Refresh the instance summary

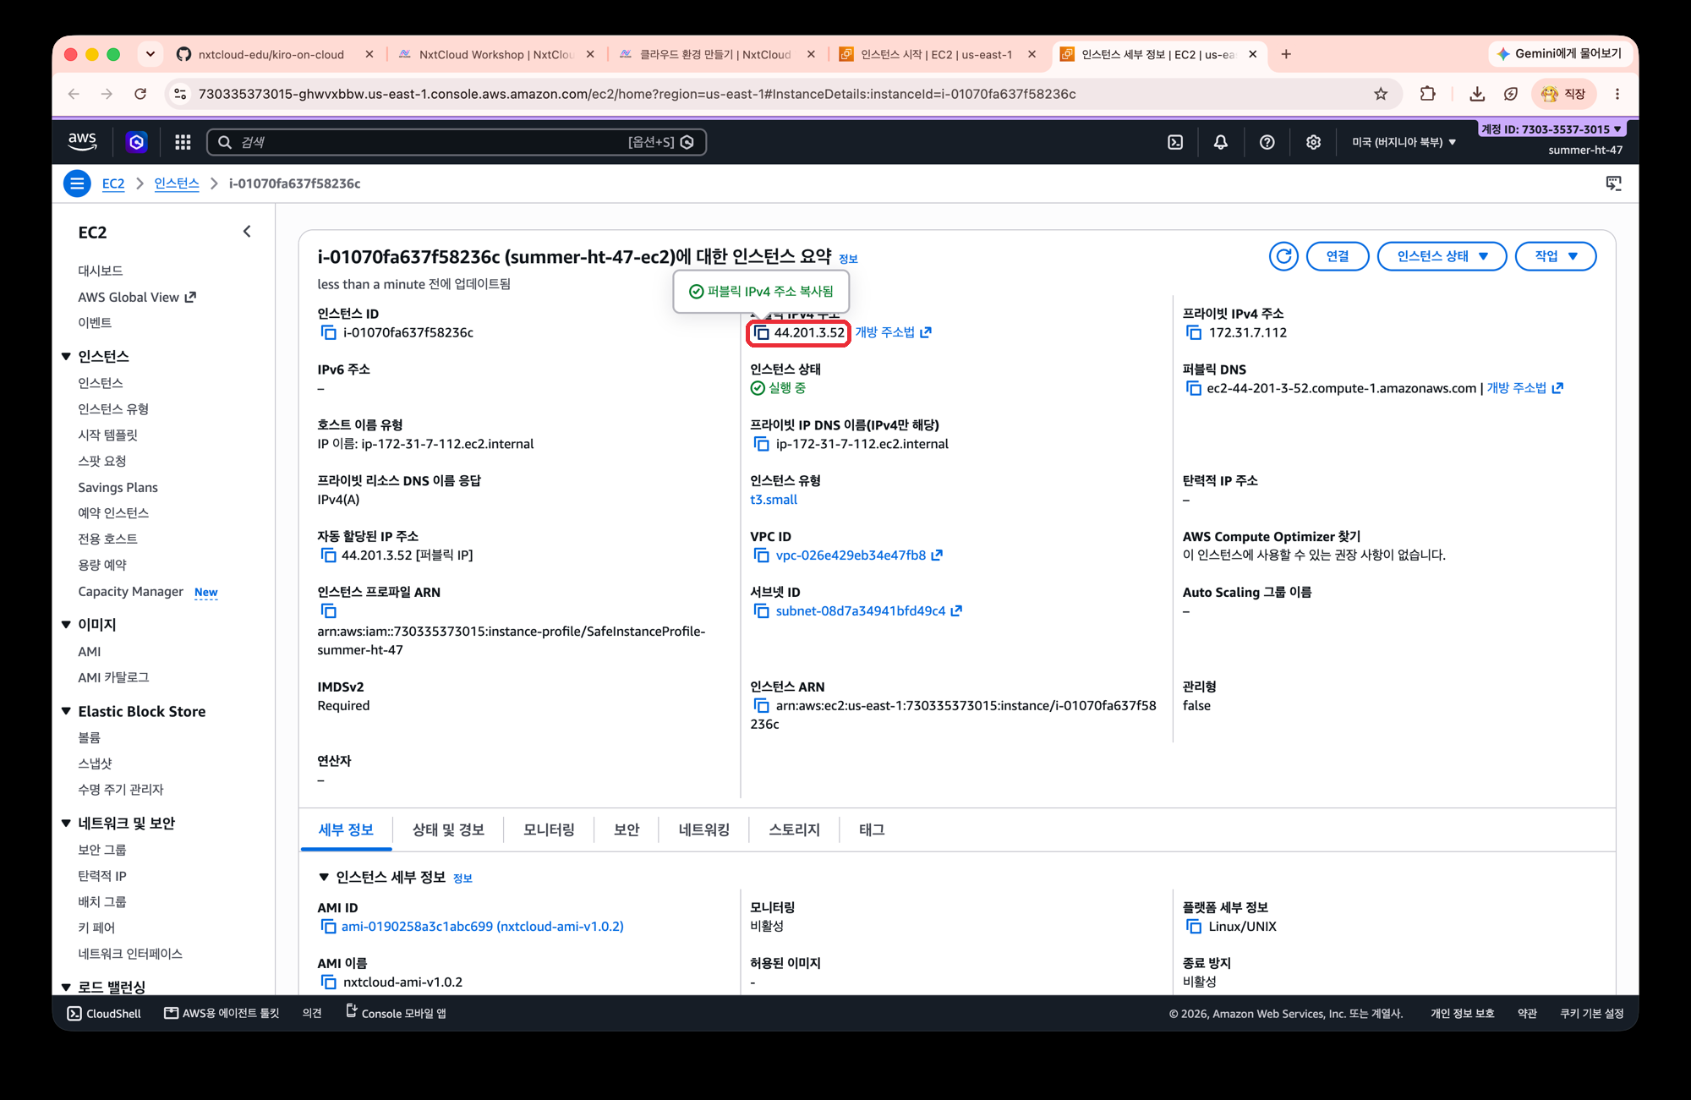pyautogui.click(x=1283, y=256)
